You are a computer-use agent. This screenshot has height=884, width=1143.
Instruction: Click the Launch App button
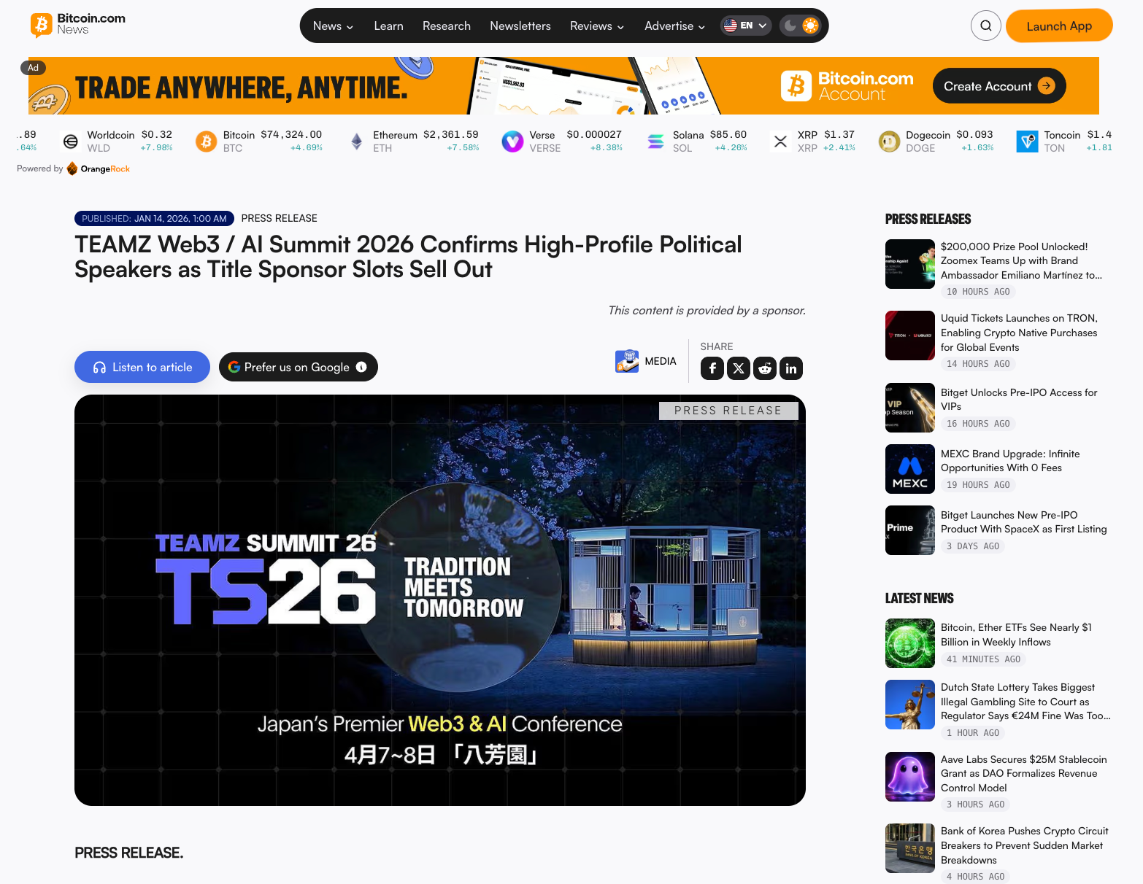pyautogui.click(x=1059, y=26)
